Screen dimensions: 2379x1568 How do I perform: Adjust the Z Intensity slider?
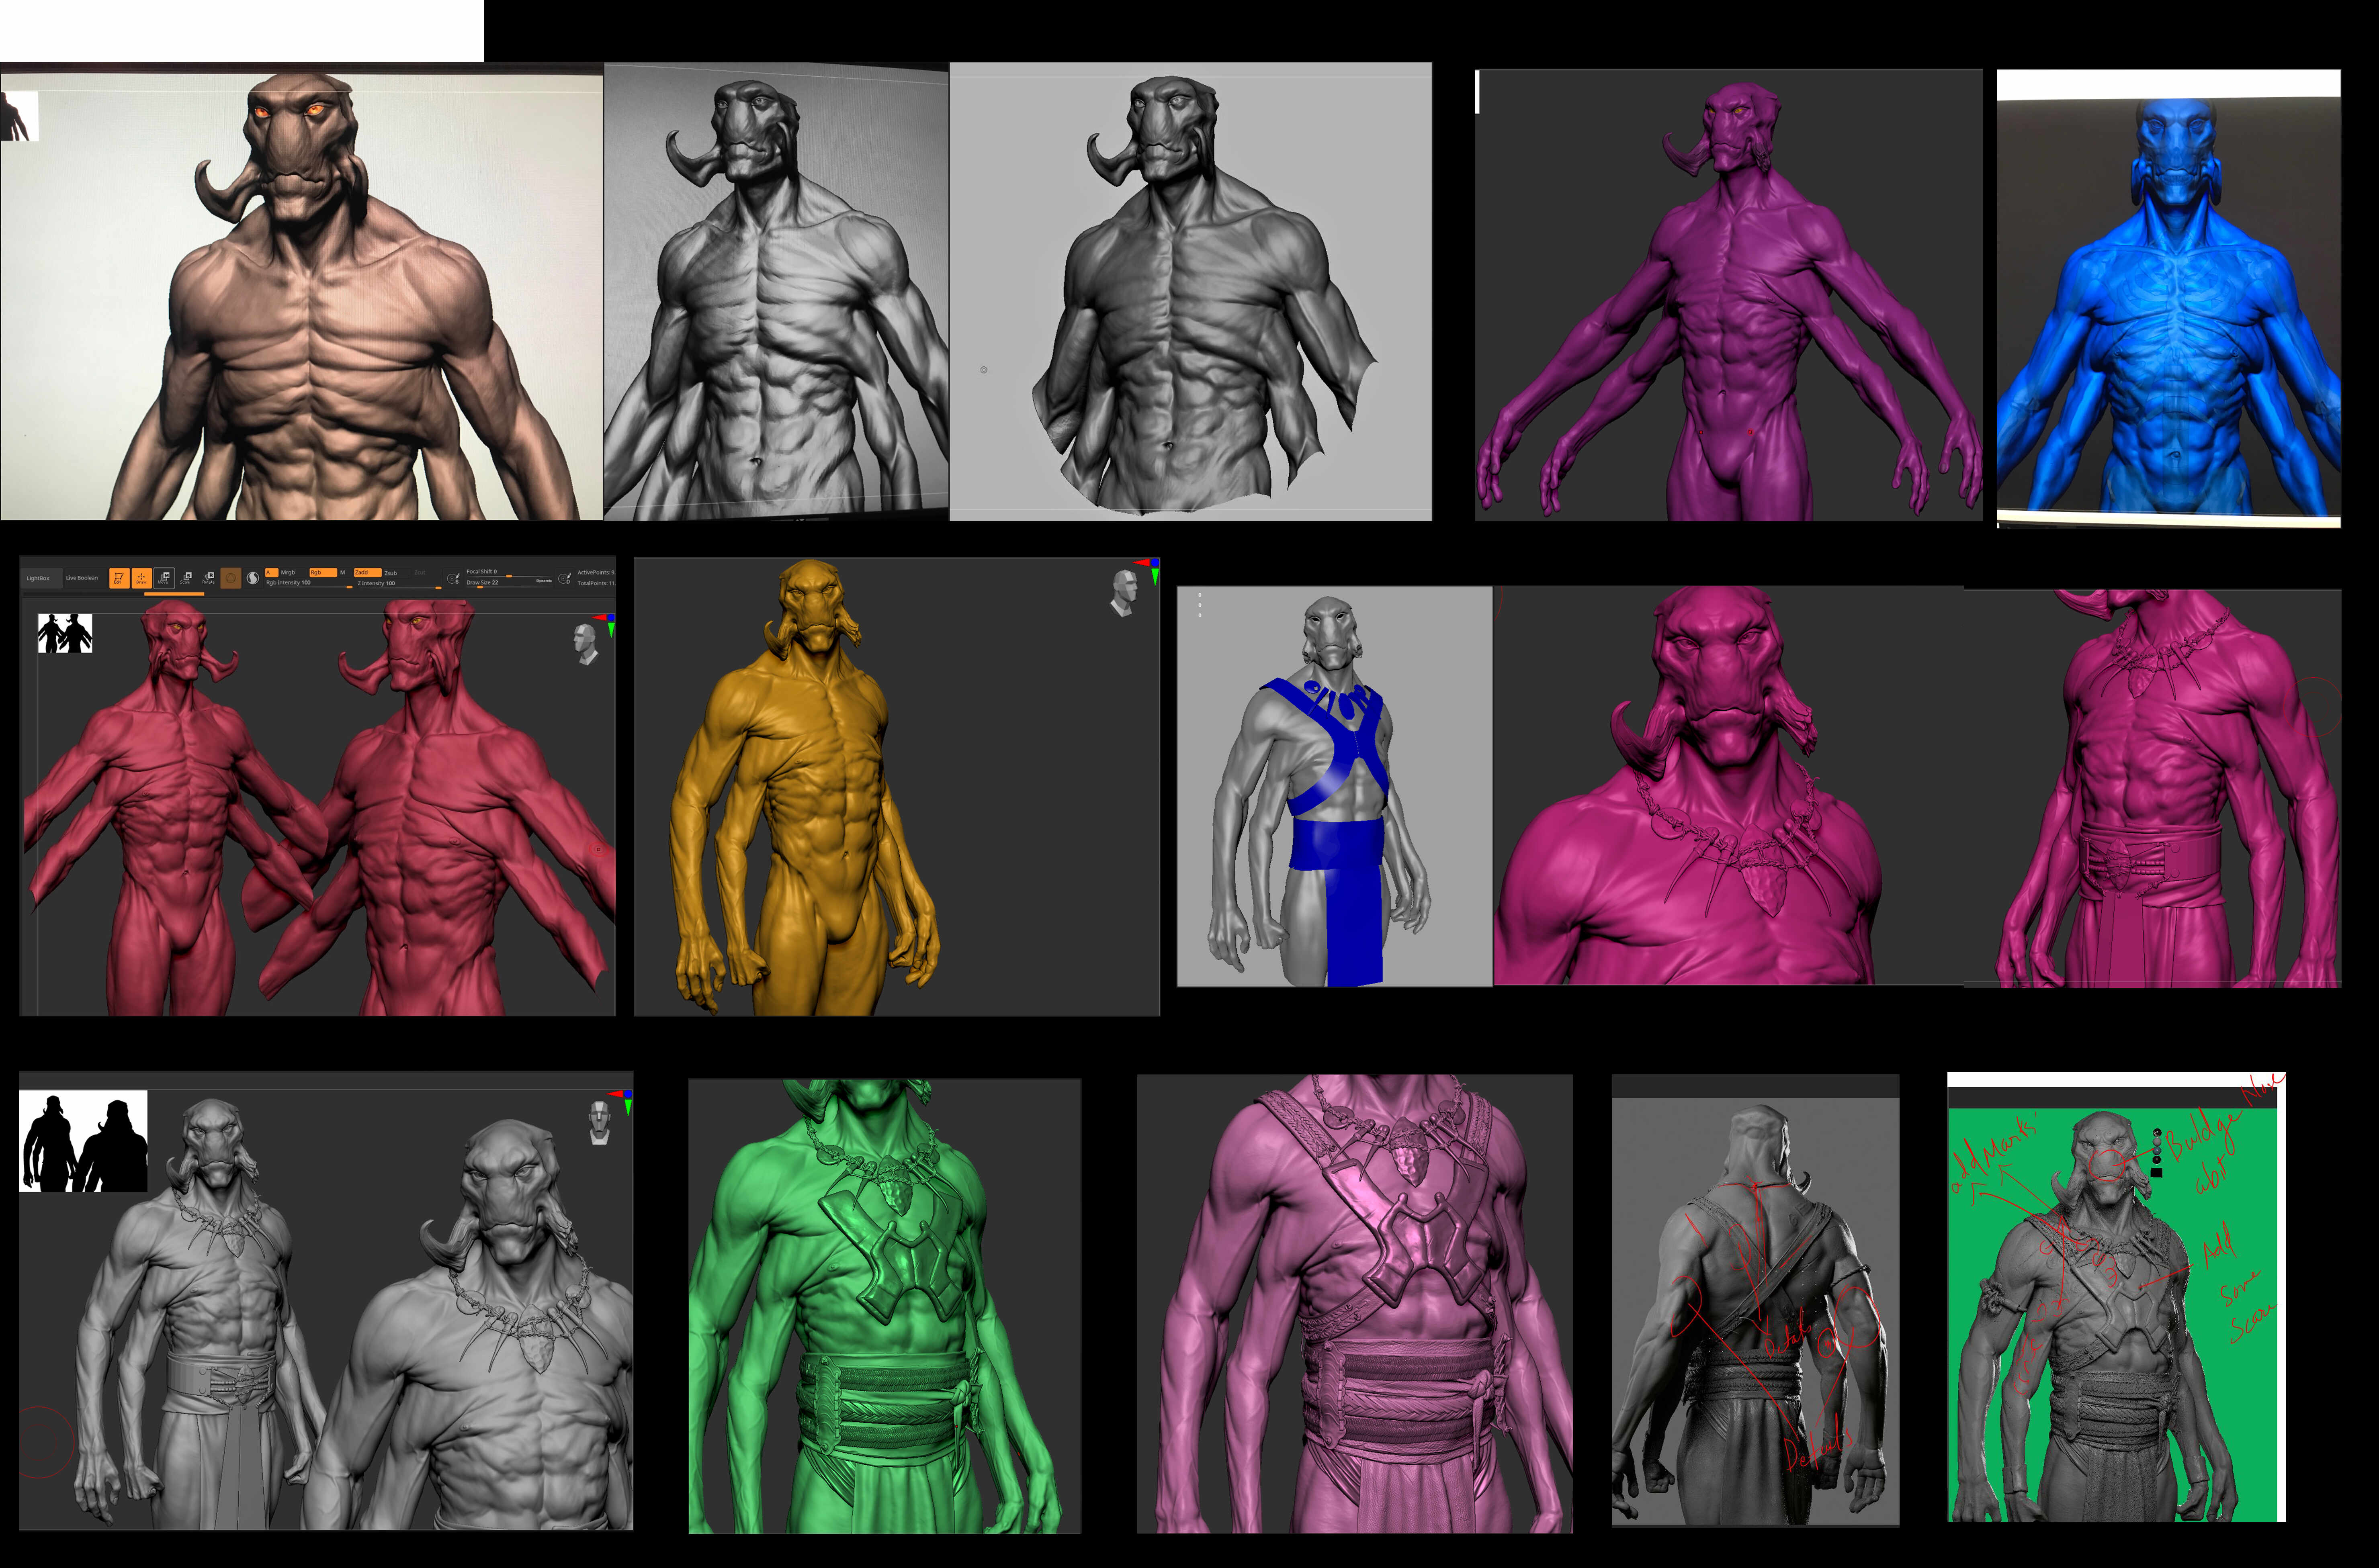pos(399,584)
